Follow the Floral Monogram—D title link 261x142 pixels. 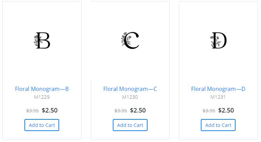(x=218, y=89)
